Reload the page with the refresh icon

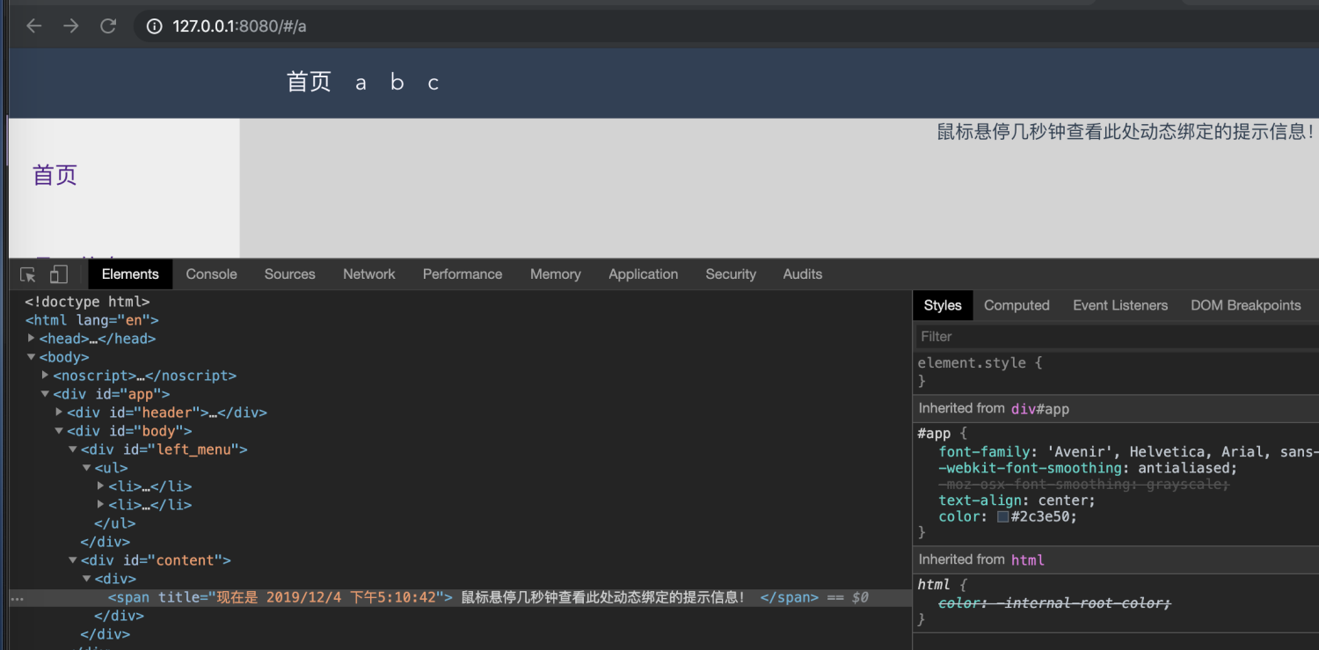click(x=108, y=26)
